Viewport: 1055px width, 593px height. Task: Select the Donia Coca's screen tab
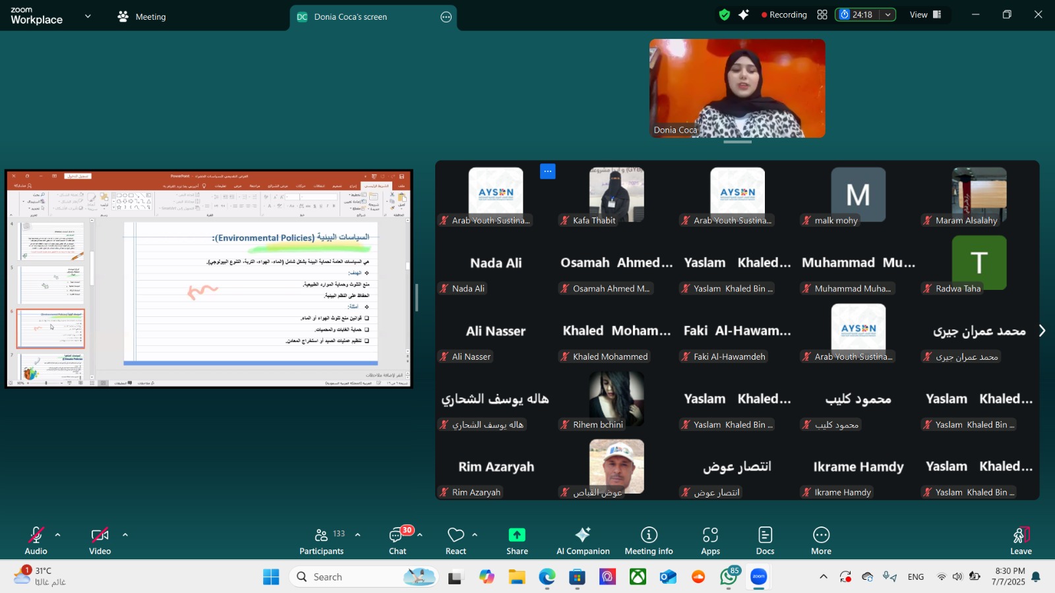click(x=350, y=17)
